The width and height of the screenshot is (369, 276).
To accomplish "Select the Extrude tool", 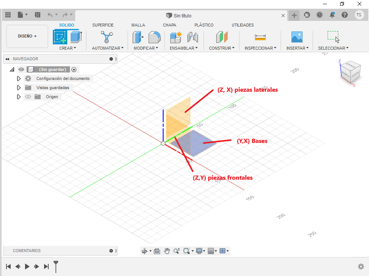I will point(76,37).
